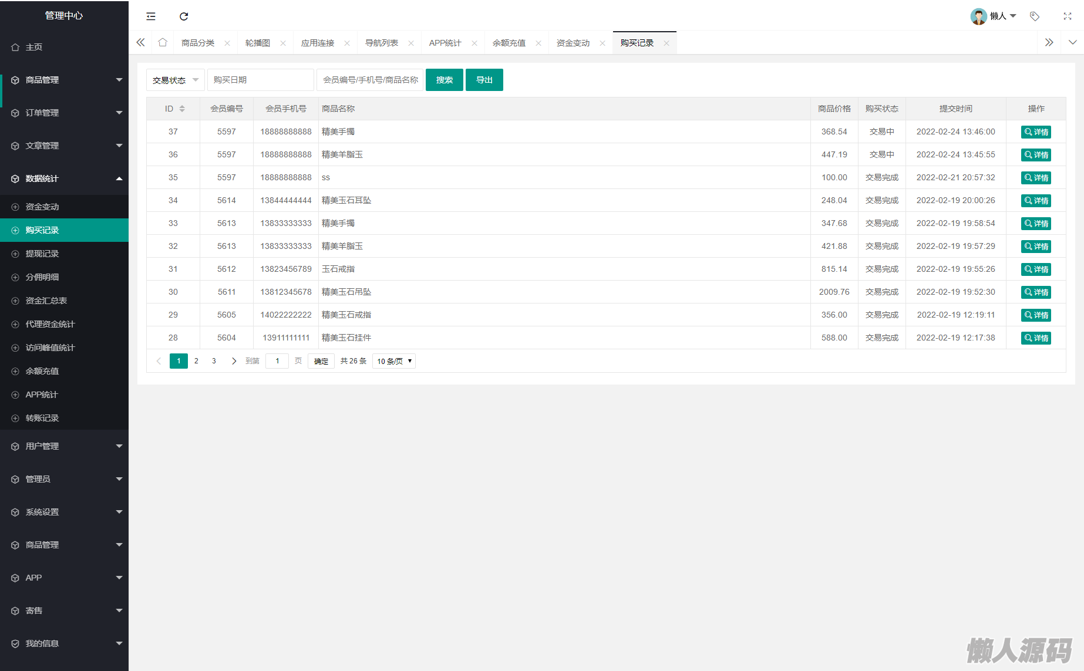The image size is (1084, 671).
Task: Open the home tab icon
Action: pyautogui.click(x=163, y=43)
